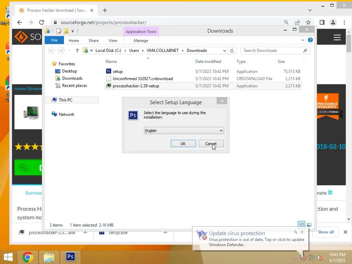Click the Chrome address bar URL
This screenshot has height=264, width=352.
[x=103, y=22]
